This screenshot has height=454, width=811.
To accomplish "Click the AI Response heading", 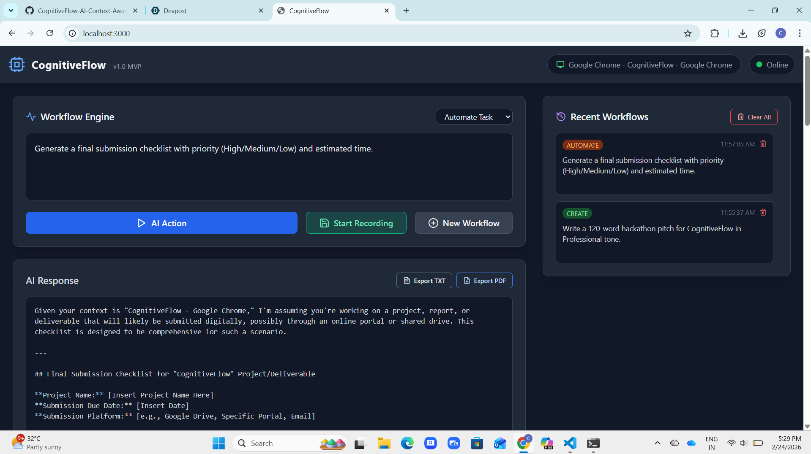I will tap(52, 281).
